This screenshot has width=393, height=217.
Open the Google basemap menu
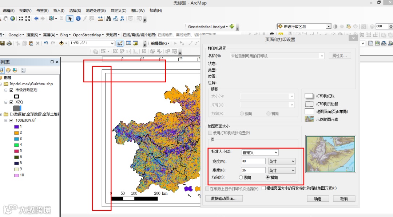[16, 35]
